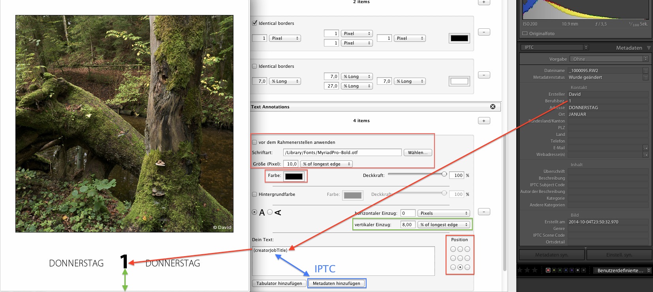The height and width of the screenshot is (292, 653).
Task: Open the Größe '% of longest edge' dropdown
Action: click(x=326, y=164)
